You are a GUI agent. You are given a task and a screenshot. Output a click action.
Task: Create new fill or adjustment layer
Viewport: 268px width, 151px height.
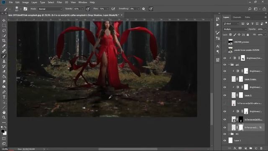pyautogui.click(x=245, y=148)
